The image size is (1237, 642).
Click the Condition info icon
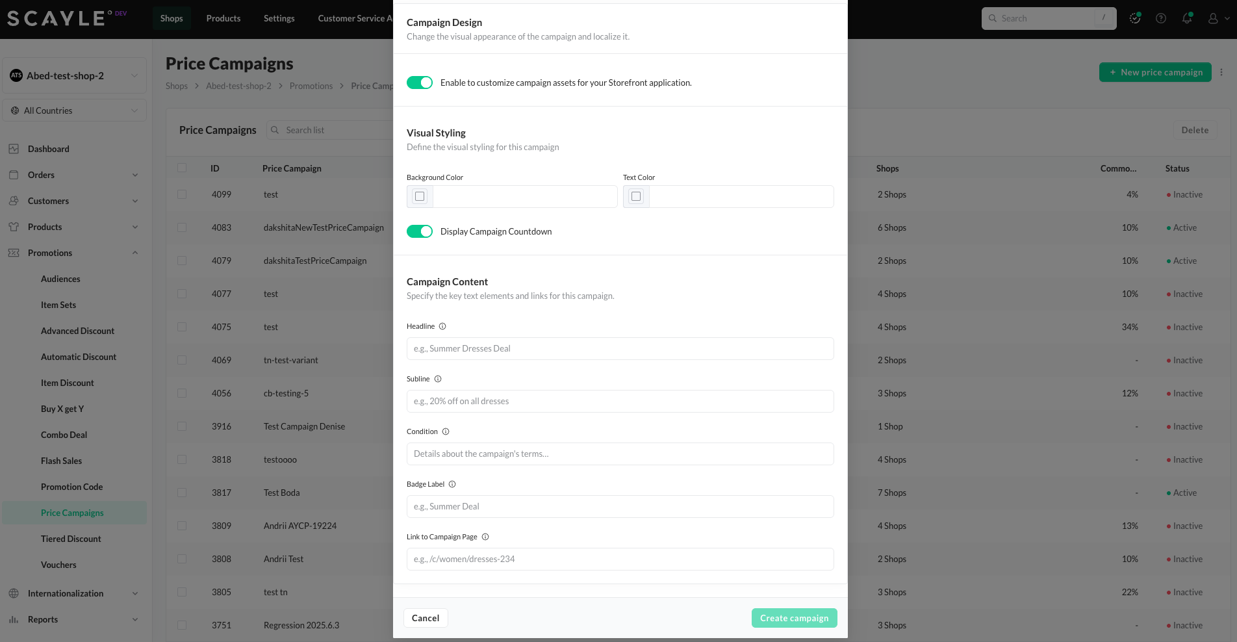click(x=446, y=431)
